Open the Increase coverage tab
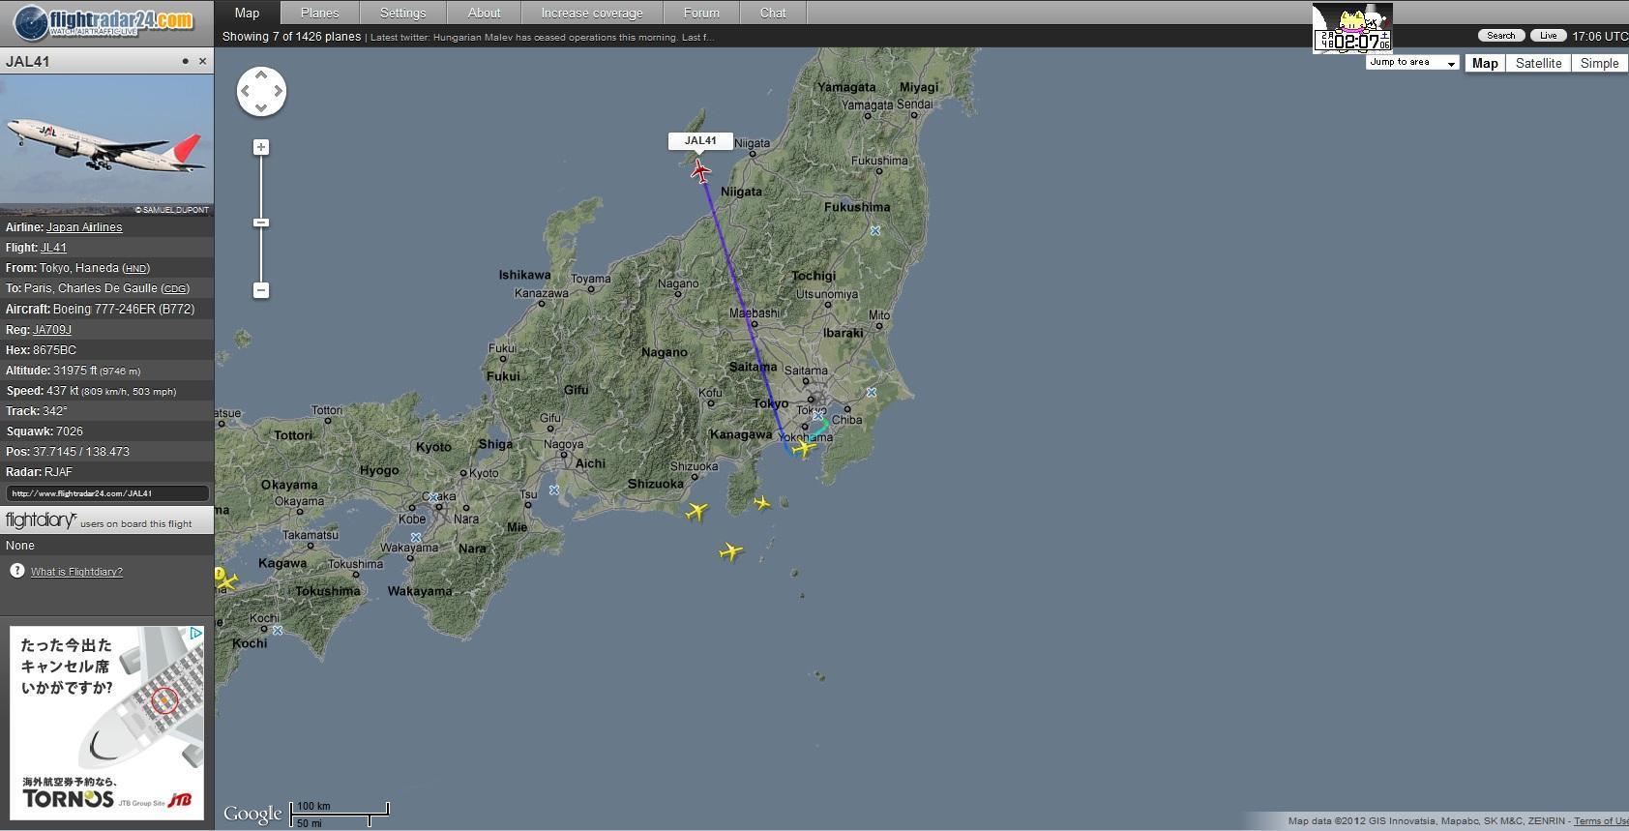This screenshot has height=831, width=1629. [x=592, y=13]
